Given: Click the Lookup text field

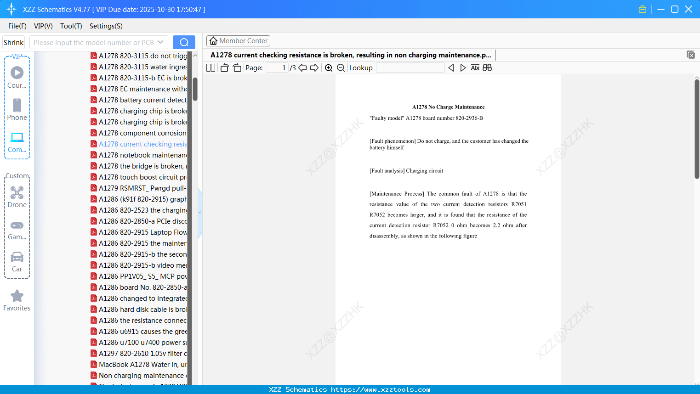Looking at the screenshot, I should point(410,68).
